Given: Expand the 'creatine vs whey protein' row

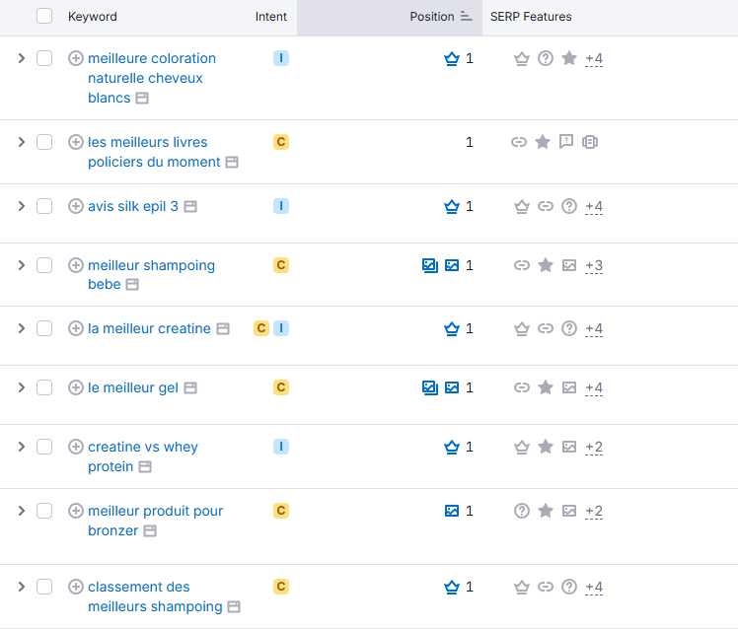Looking at the screenshot, I should pos(21,447).
